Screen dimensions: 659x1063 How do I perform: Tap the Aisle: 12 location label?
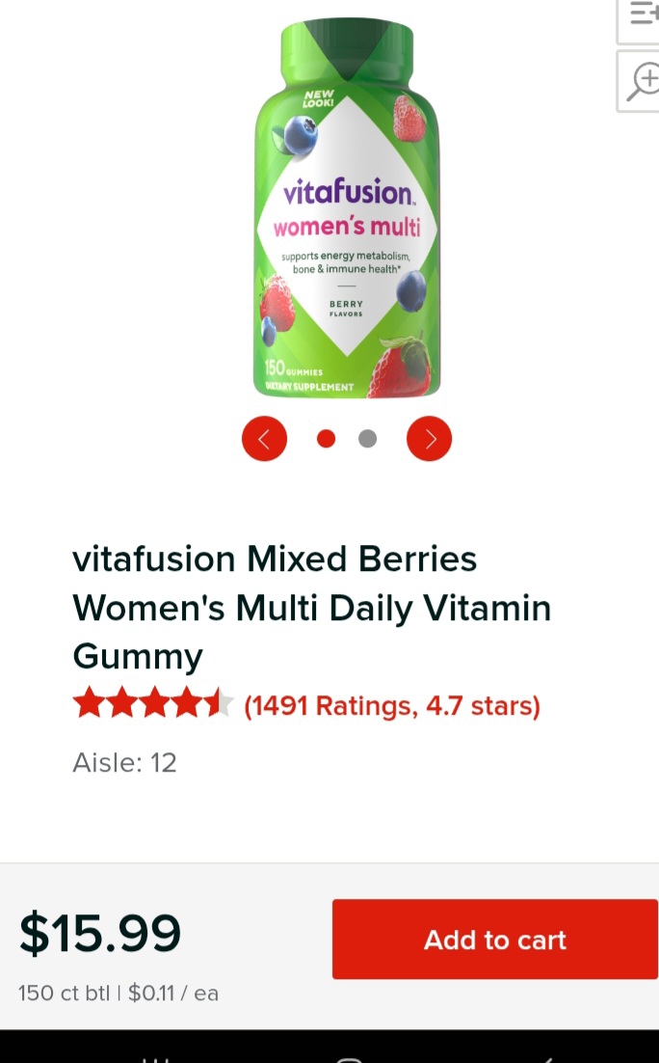pyautogui.click(x=124, y=763)
